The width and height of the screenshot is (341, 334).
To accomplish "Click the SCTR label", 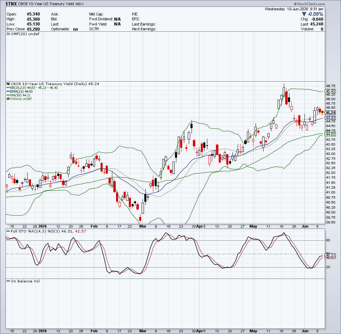I will click(x=94, y=29).
